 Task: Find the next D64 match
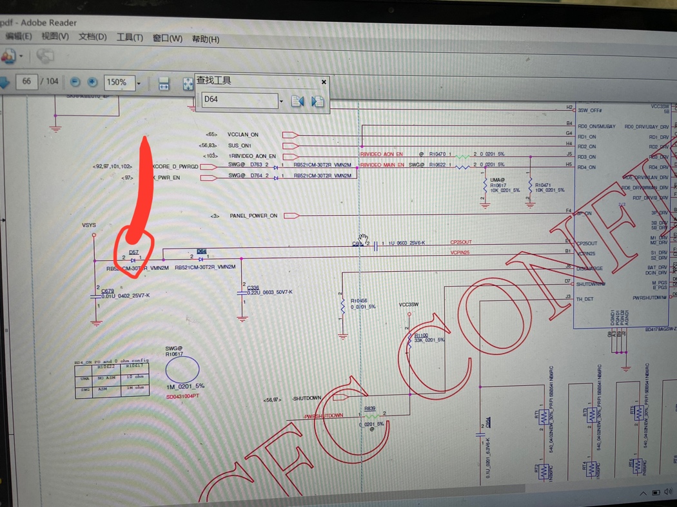point(317,101)
